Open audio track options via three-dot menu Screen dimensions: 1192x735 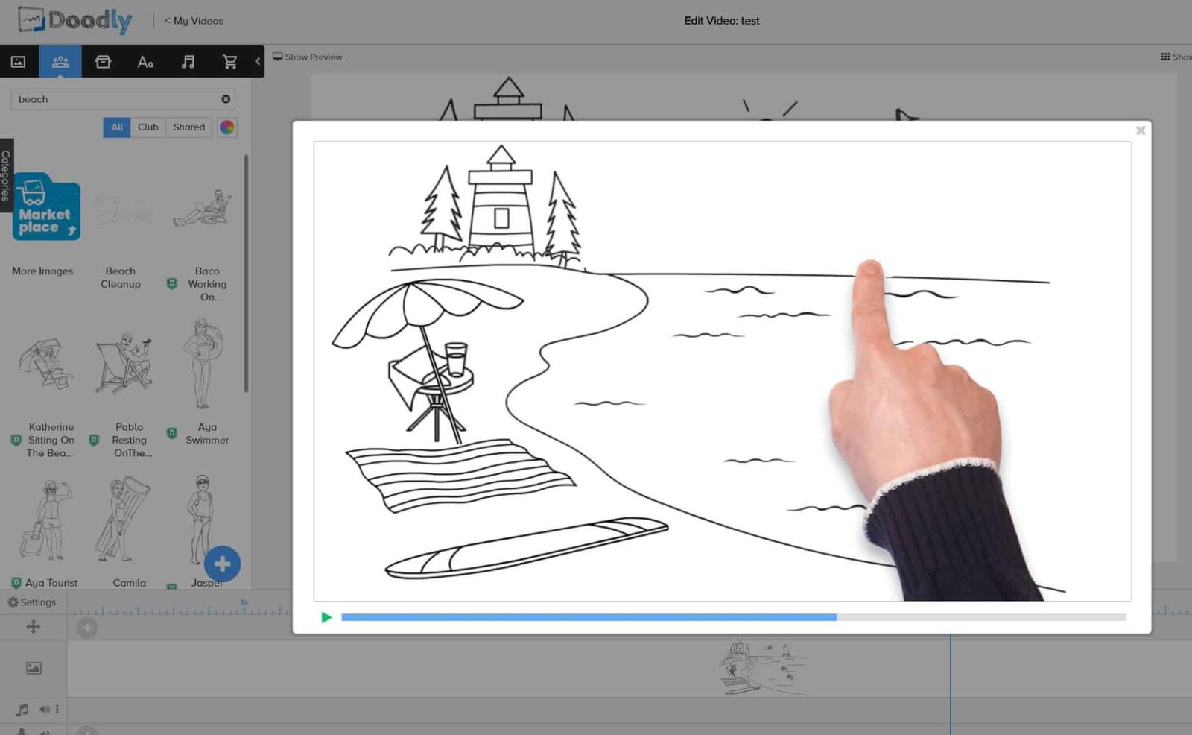[x=58, y=710]
